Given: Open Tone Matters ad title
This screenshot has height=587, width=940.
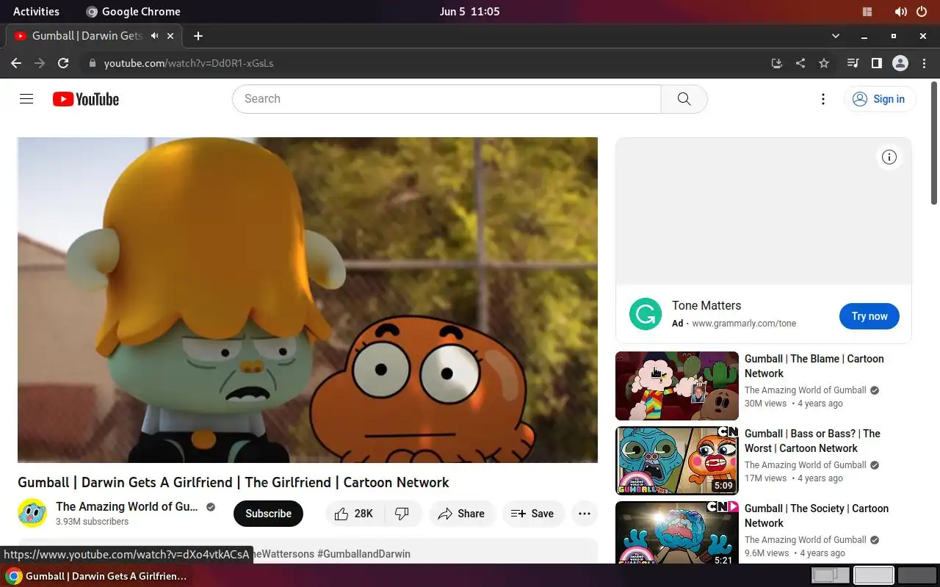Looking at the screenshot, I should coord(706,306).
